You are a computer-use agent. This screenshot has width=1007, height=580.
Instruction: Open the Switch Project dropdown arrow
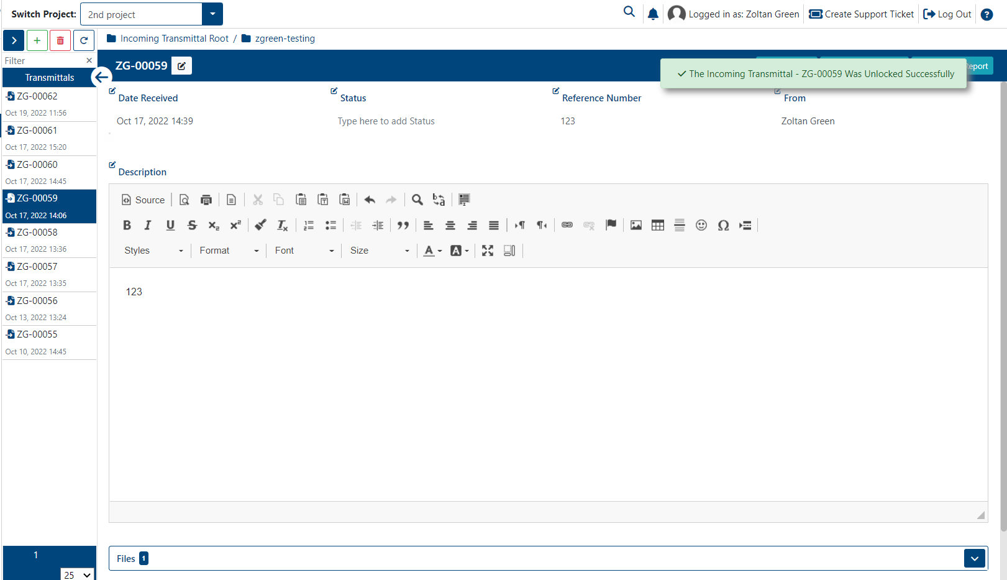coord(212,14)
